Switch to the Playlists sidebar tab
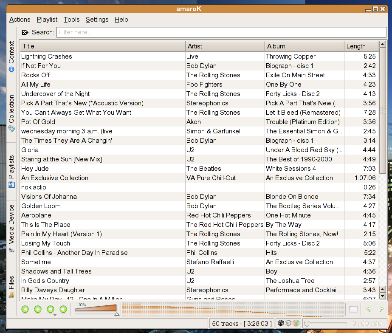 tap(11, 171)
